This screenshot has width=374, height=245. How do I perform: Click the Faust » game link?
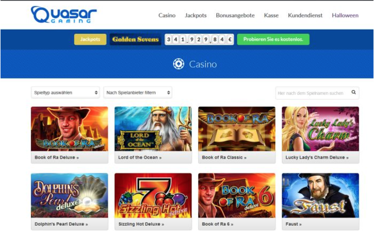[x=294, y=224]
